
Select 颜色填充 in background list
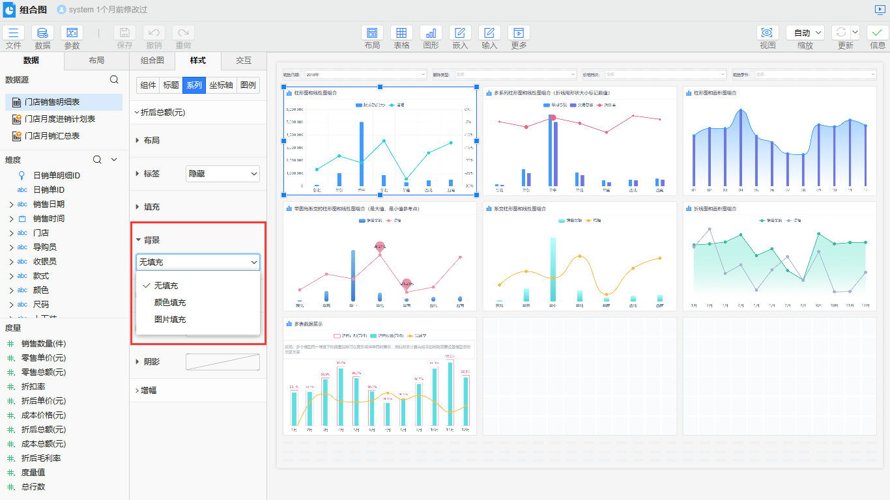tap(170, 303)
